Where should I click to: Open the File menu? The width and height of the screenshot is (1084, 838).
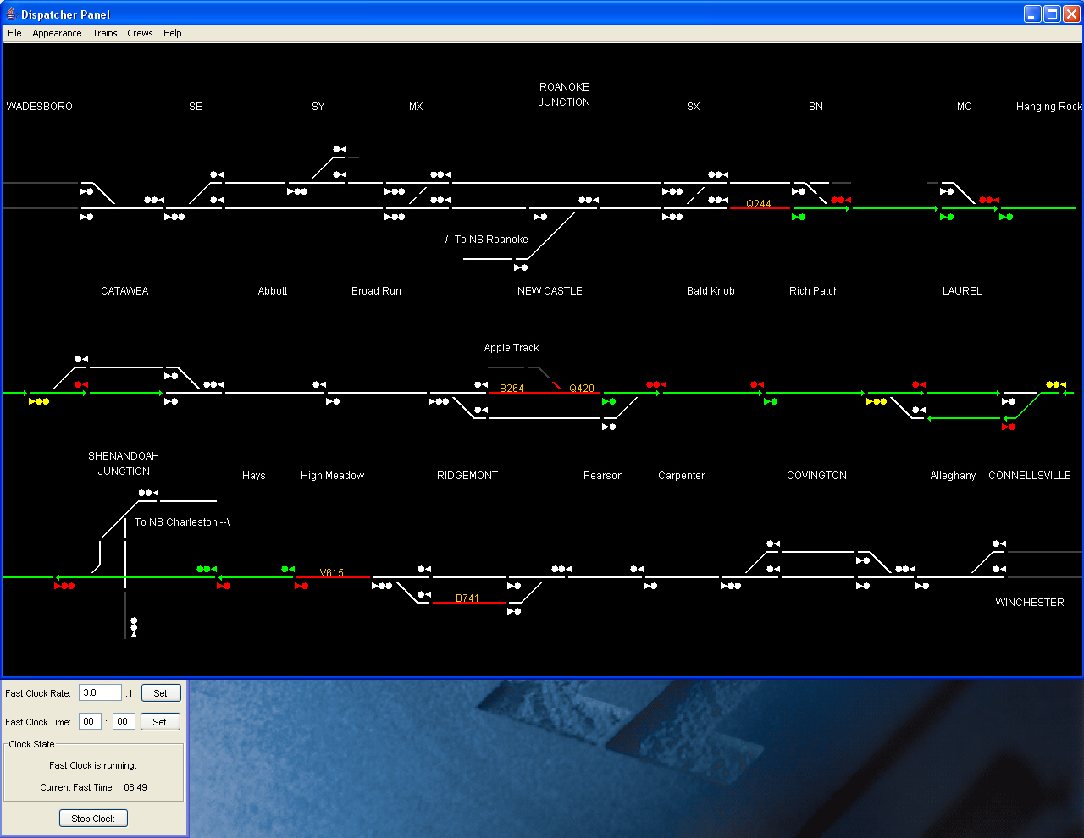coord(14,33)
